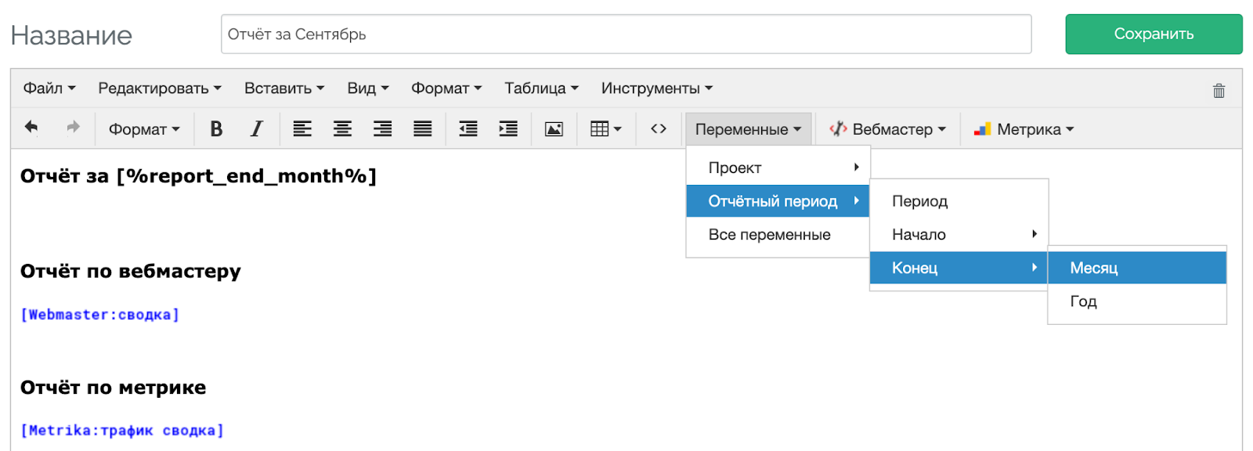Click the Отчёт по вебмастеру heading

(x=131, y=272)
